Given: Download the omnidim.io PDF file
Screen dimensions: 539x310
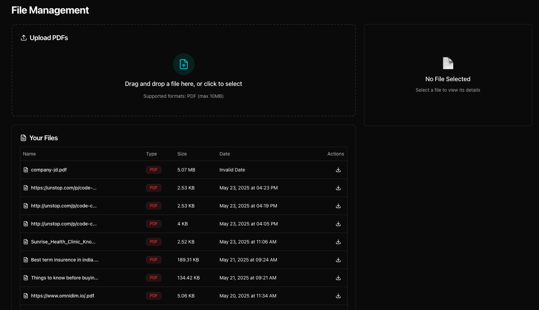Looking at the screenshot, I should tap(338, 296).
